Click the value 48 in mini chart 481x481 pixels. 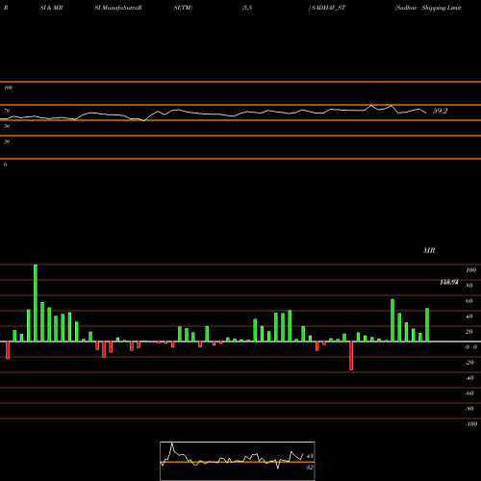click(x=310, y=456)
